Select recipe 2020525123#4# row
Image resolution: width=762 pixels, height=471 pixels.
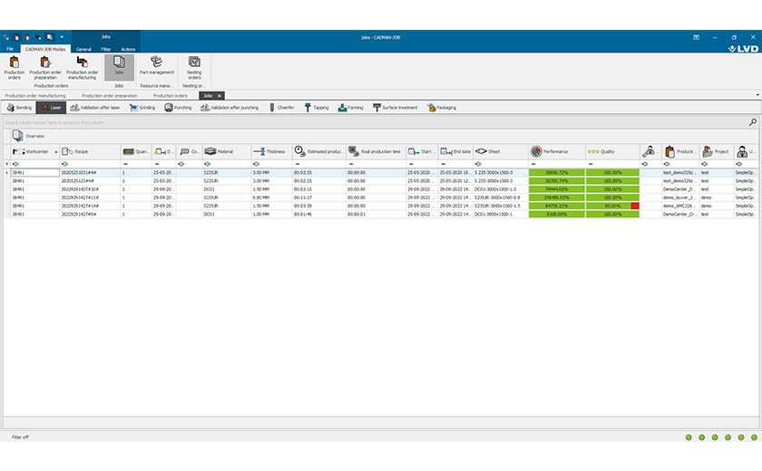pyautogui.click(x=381, y=181)
